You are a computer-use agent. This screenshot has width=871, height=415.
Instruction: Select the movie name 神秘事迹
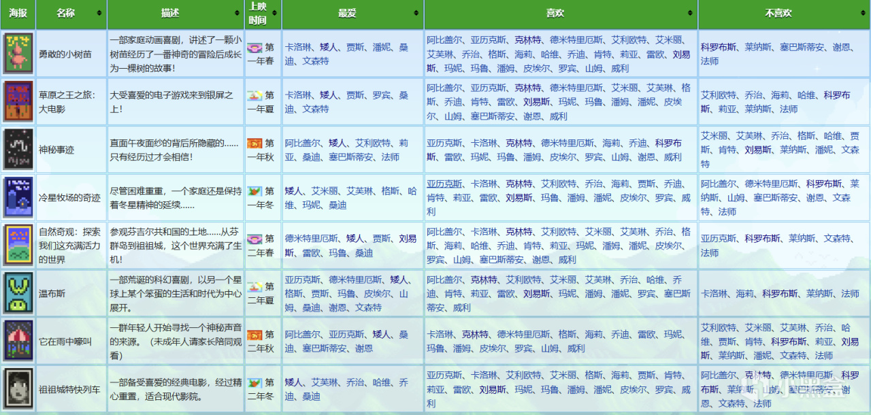(56, 150)
